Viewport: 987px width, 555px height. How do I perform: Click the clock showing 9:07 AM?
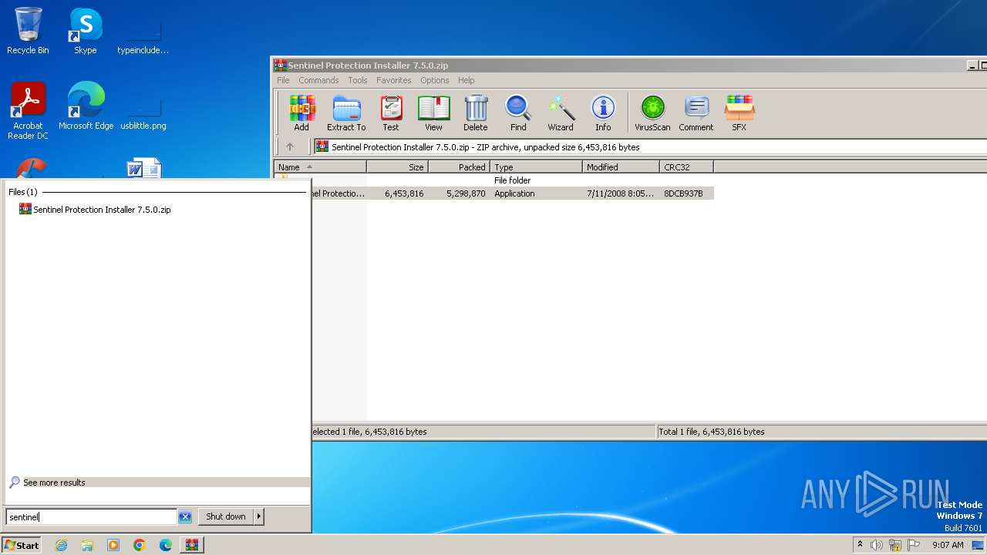(948, 545)
